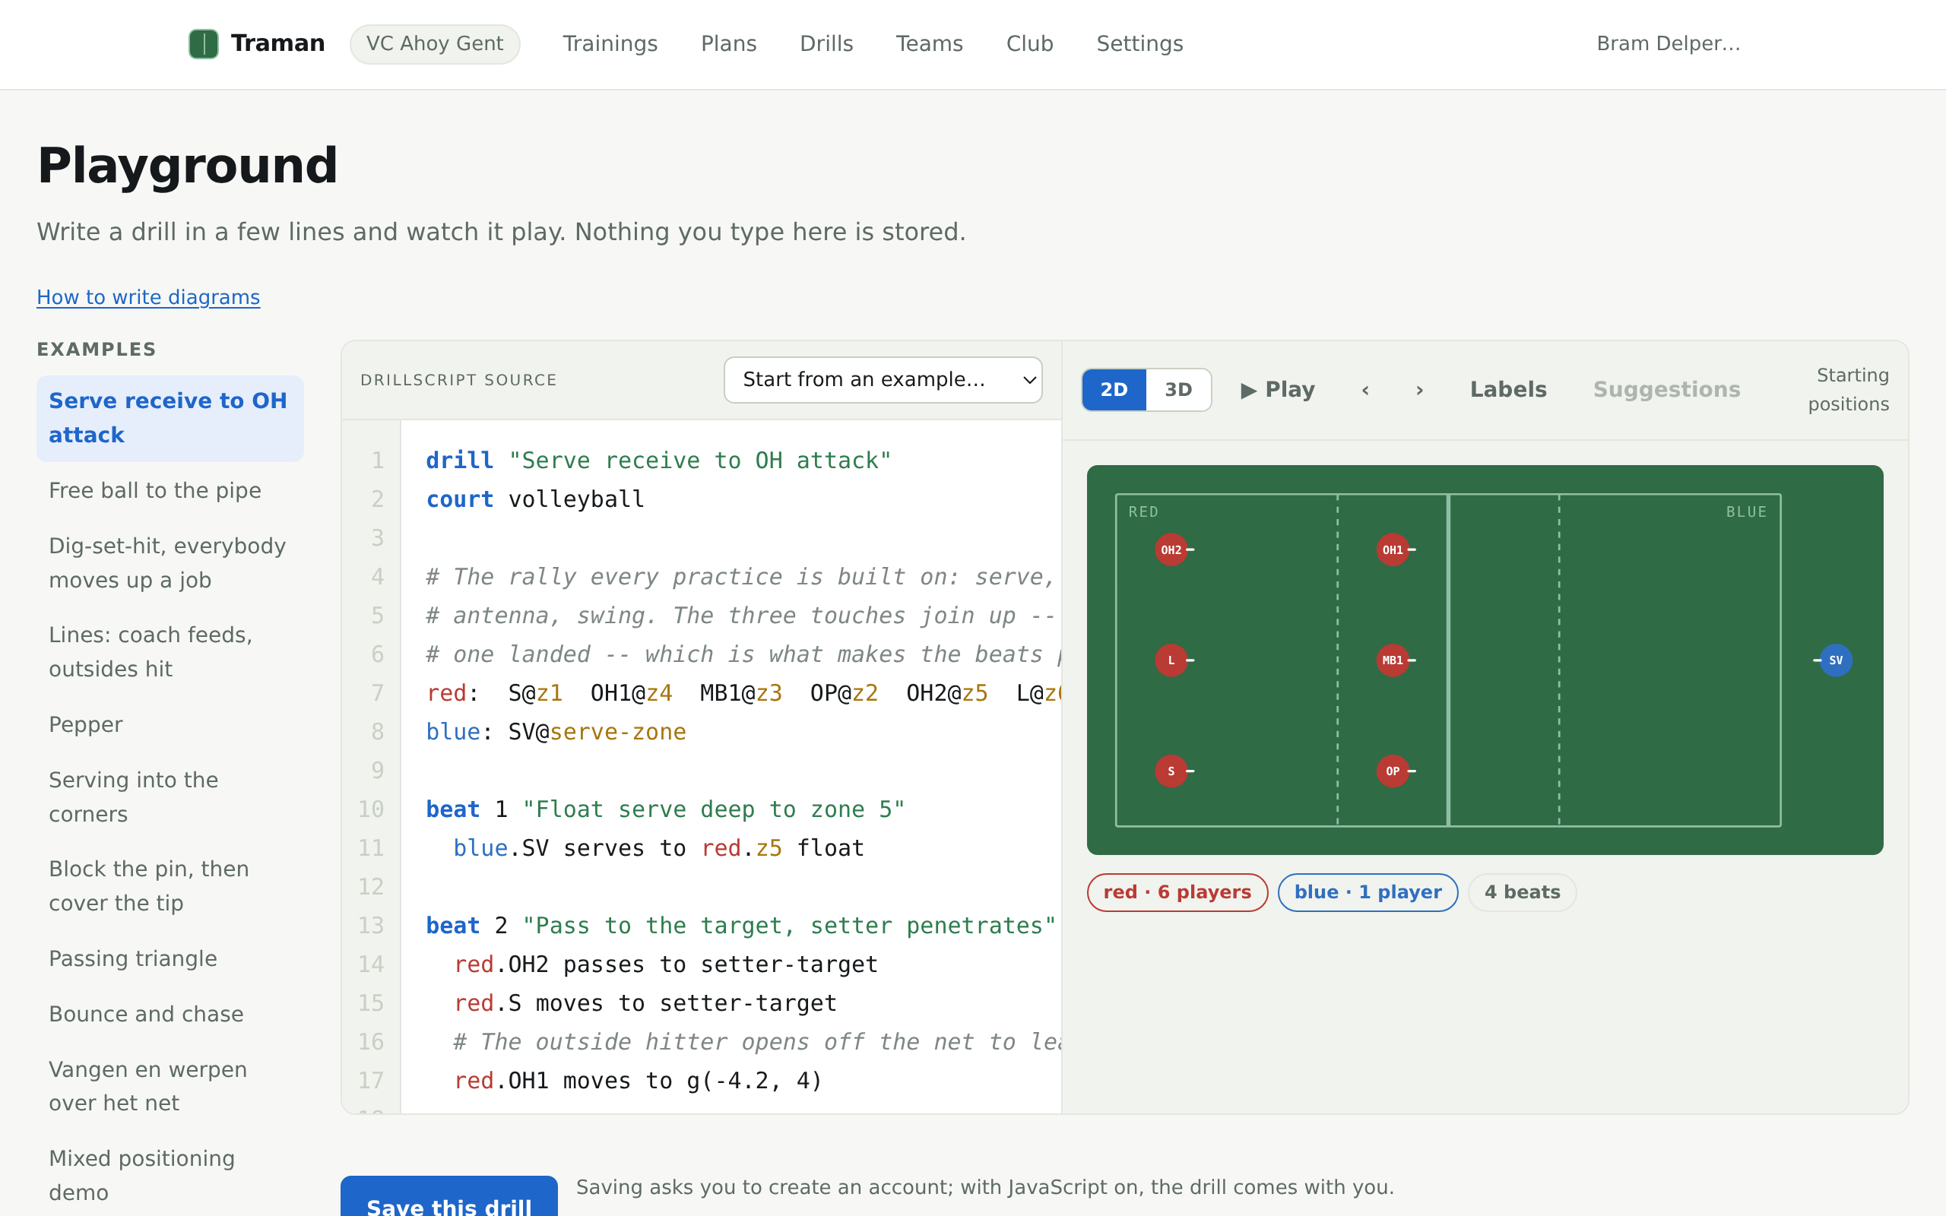
Task: Open the Teams menu item
Action: [x=929, y=43]
